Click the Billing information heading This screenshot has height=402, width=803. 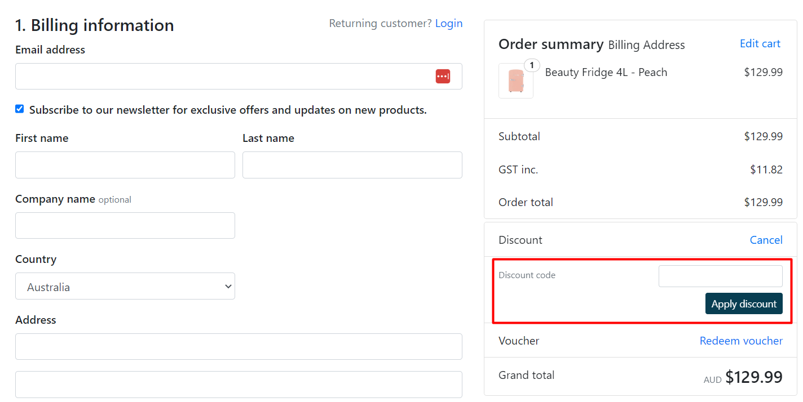tap(95, 25)
